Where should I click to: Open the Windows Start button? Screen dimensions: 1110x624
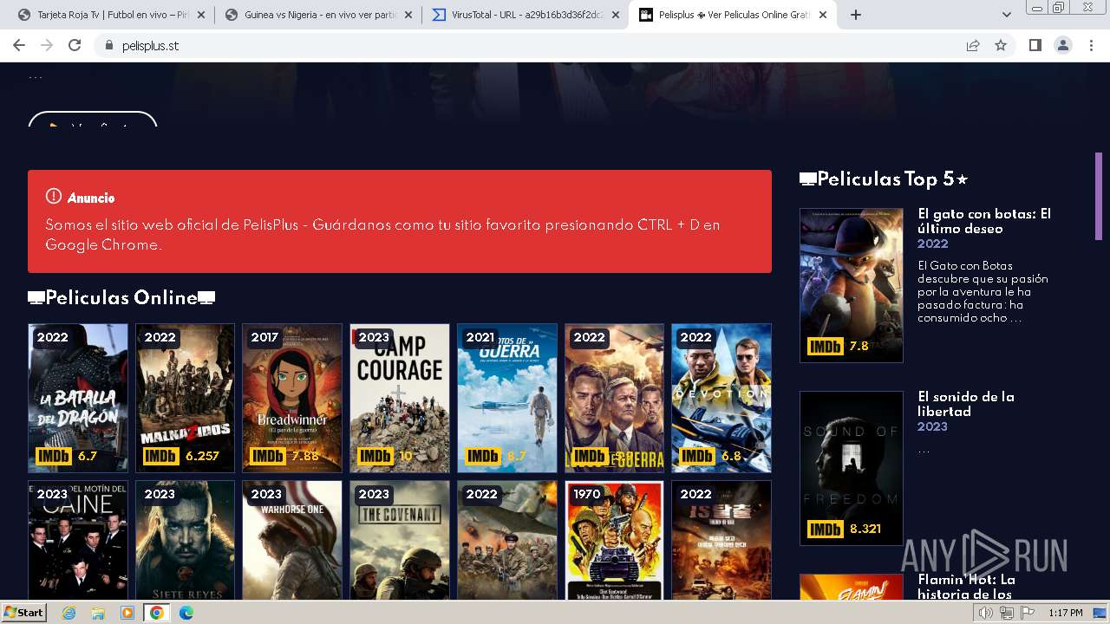pos(23,613)
